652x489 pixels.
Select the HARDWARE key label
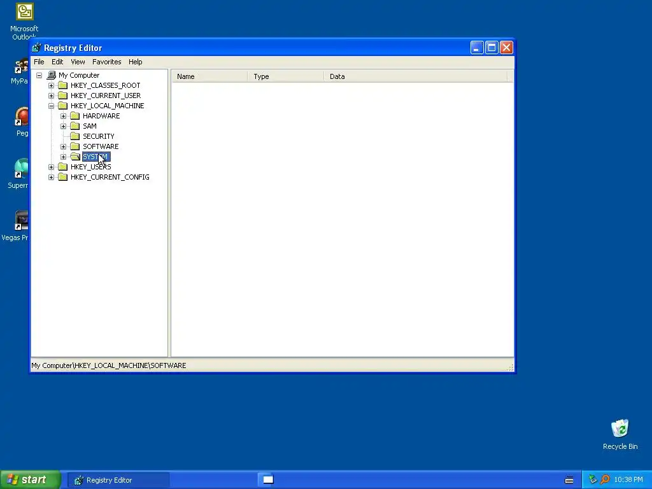coord(101,116)
